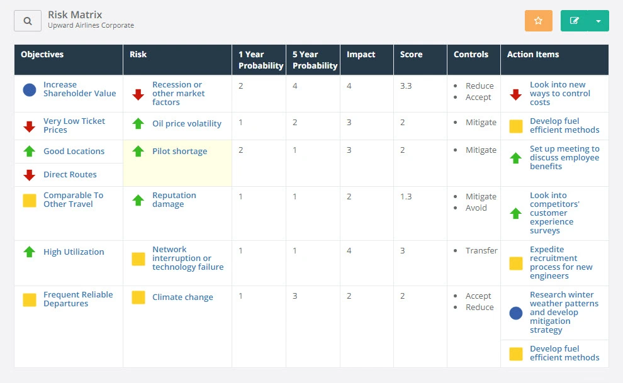The width and height of the screenshot is (623, 383).
Task: Expand the dropdown arrow beside the edit button
Action: pyautogui.click(x=597, y=20)
